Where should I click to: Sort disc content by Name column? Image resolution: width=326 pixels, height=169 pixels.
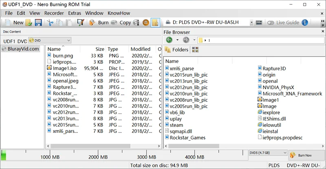[x=63, y=49]
